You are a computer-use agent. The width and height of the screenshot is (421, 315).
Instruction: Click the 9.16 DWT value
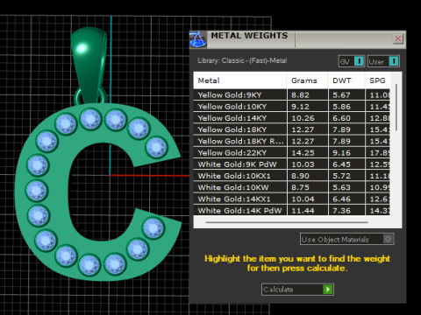341,153
